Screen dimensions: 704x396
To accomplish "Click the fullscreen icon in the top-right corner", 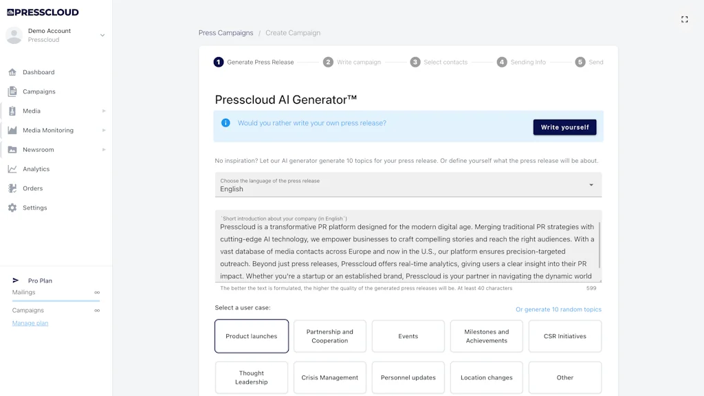I will (x=684, y=19).
